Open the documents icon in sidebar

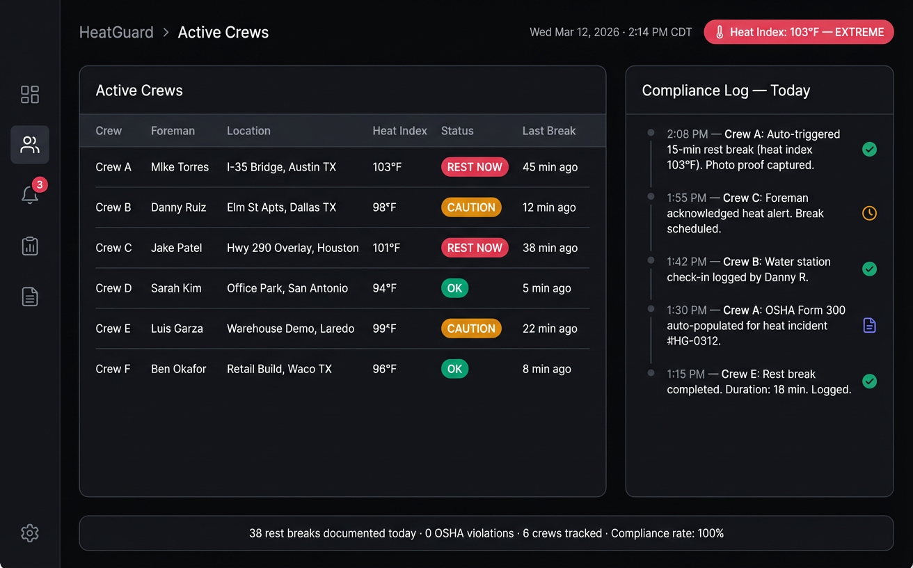pos(29,297)
